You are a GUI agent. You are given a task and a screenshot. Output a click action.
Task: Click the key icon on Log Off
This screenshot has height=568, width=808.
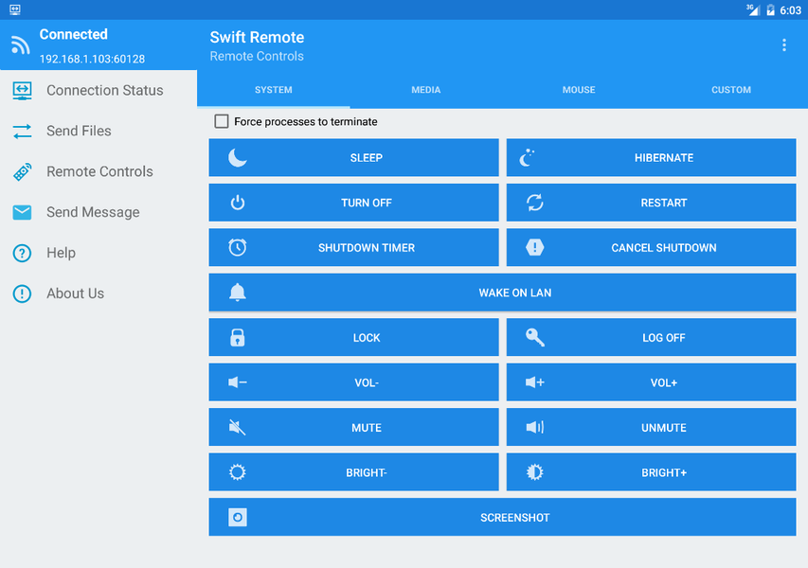tap(534, 337)
